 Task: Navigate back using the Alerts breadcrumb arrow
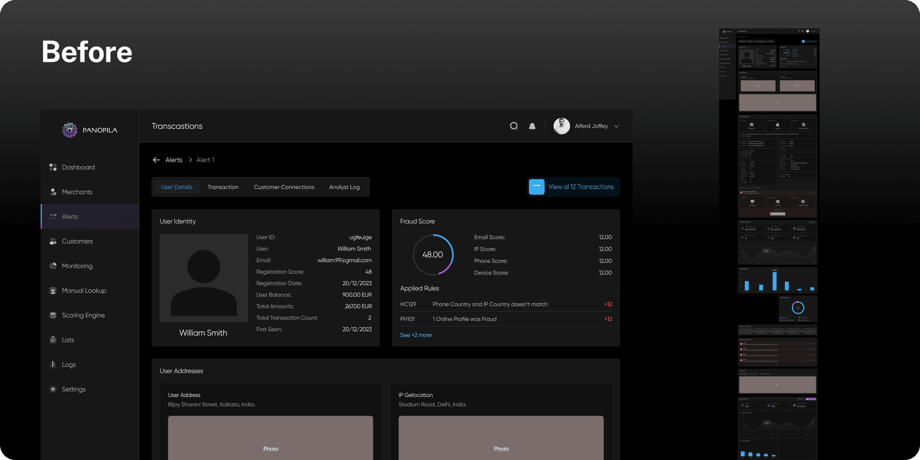tap(156, 160)
